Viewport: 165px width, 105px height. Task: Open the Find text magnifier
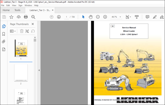pos(33,17)
